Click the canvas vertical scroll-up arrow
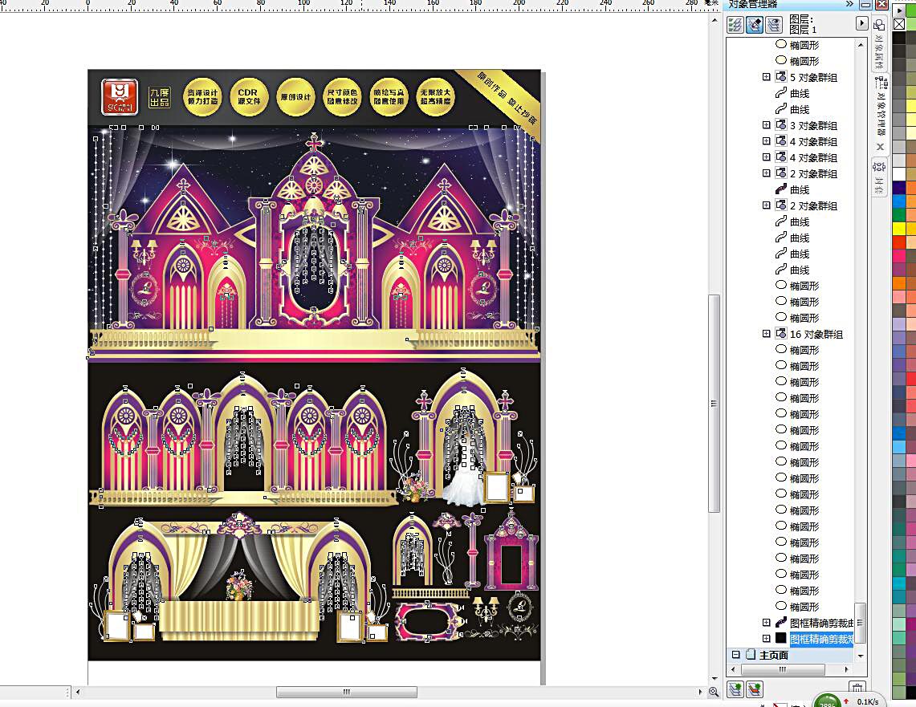Screen dimensions: 916x707 point(714,20)
